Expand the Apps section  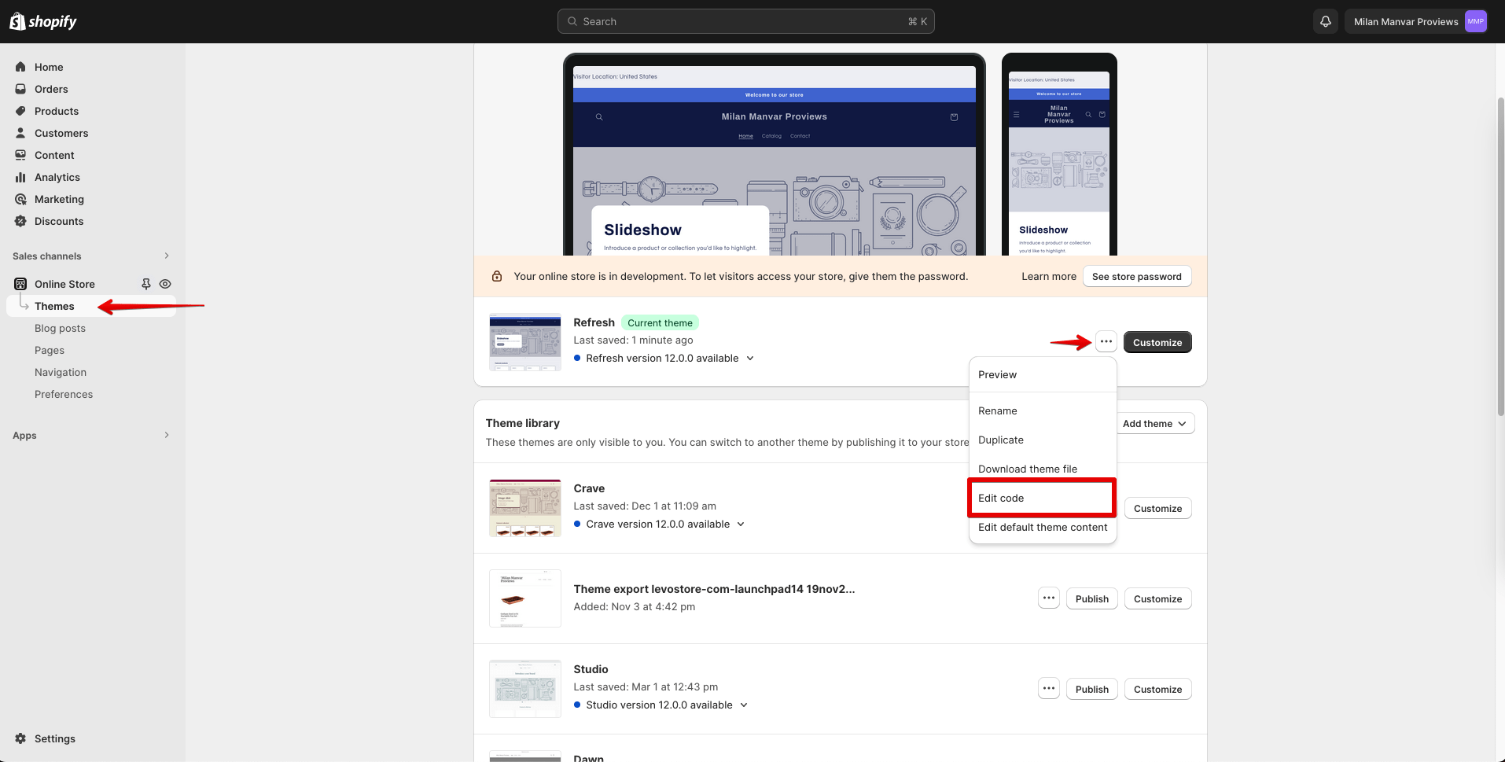click(167, 435)
